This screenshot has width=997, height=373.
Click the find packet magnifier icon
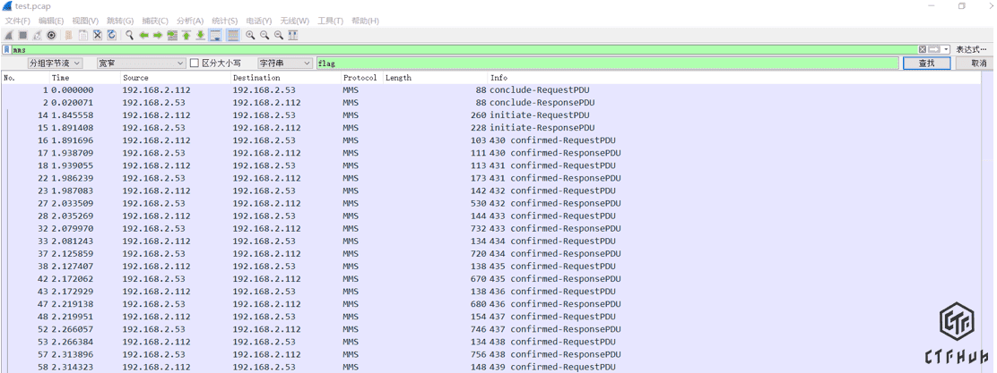coord(129,35)
